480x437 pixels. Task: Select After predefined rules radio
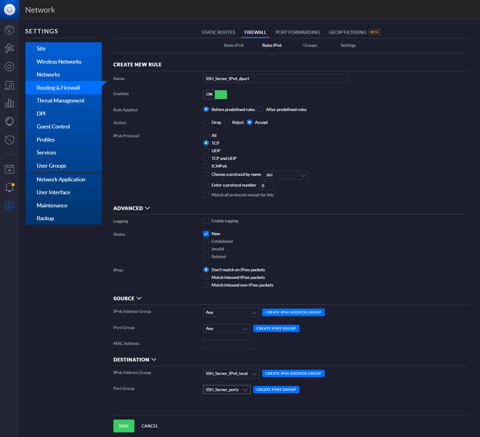point(261,109)
